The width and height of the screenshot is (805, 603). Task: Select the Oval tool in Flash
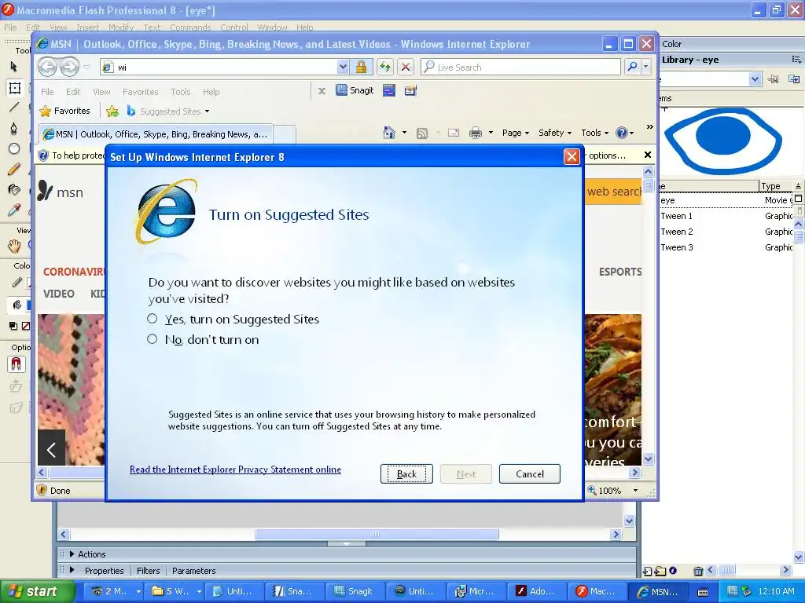click(x=14, y=148)
